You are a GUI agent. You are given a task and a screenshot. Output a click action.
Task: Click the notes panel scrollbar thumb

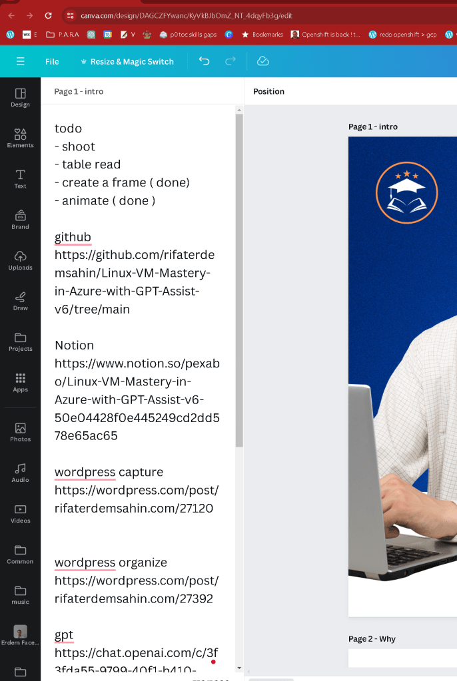pyautogui.click(x=239, y=280)
